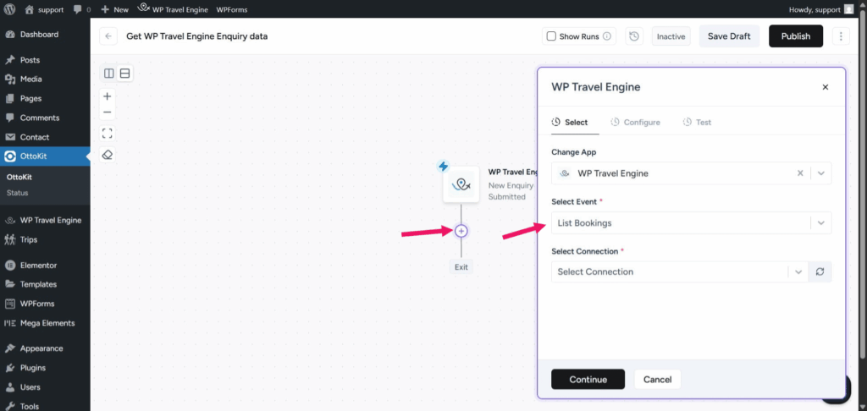Click the WordPress logo in admin bar
Viewport: 867px width, 411px height.
(9, 9)
